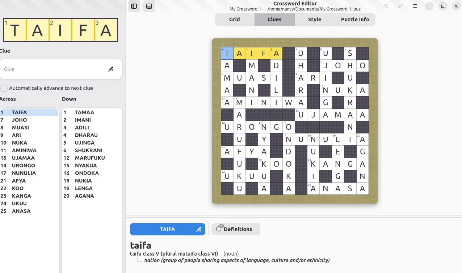Go to the Puzzle Info tab
This screenshot has height=273, width=462.
click(x=355, y=20)
